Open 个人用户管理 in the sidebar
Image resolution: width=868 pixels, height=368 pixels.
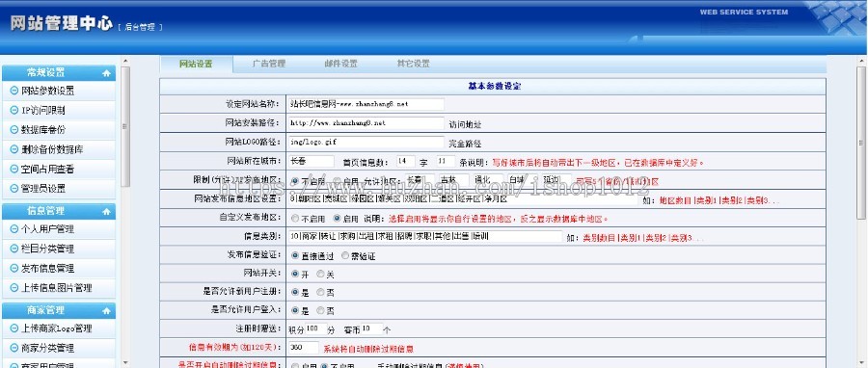tap(47, 228)
